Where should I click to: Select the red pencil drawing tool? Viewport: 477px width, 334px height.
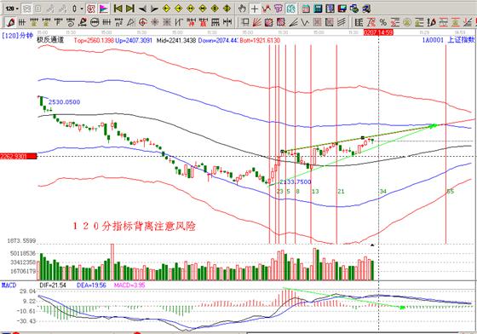(x=11, y=22)
